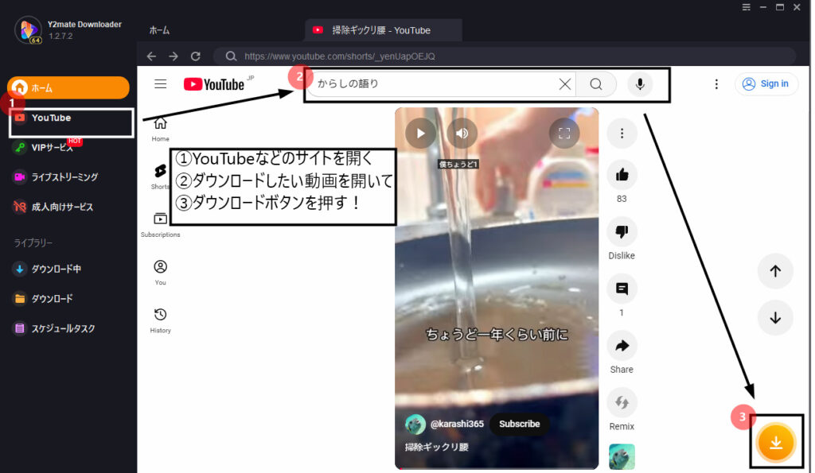Open YouTube hamburger guide menu
Viewport: 815px width, 473px height.
[x=161, y=84]
